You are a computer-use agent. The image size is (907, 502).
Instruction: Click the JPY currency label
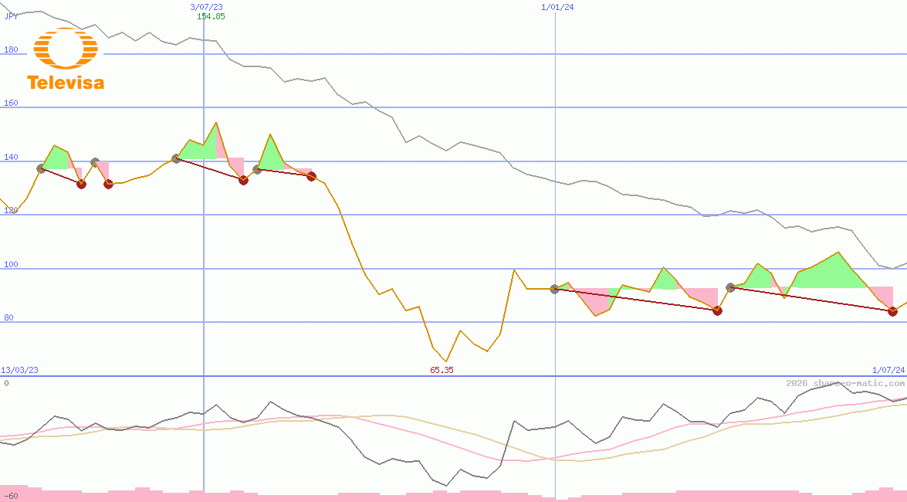pos(11,15)
